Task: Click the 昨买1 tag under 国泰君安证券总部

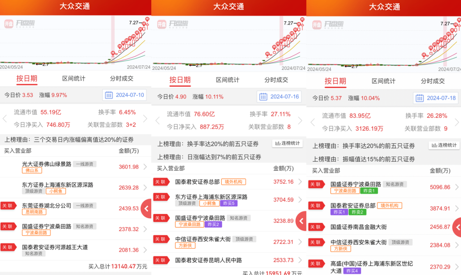Action: tap(339, 212)
